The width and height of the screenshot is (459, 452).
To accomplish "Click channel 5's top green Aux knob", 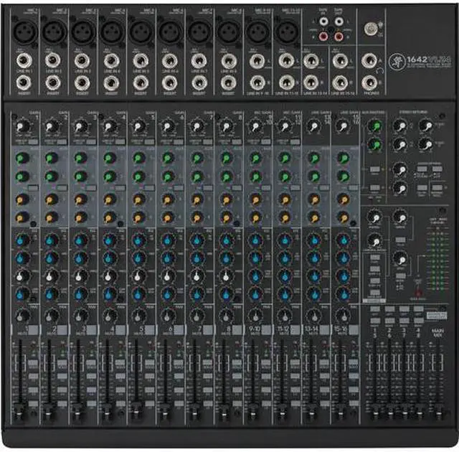I will point(139,158).
